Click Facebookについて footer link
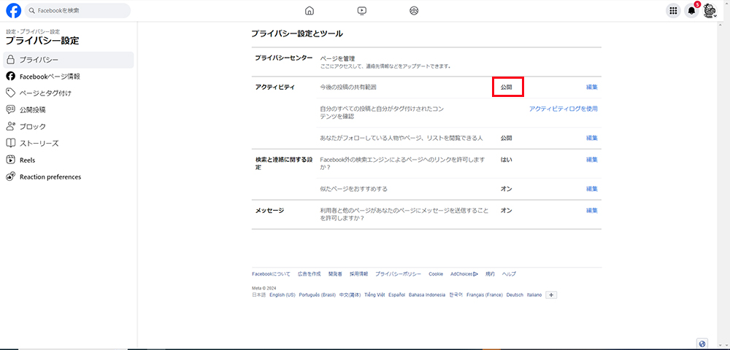This screenshot has height=350, width=730. pos(271,274)
